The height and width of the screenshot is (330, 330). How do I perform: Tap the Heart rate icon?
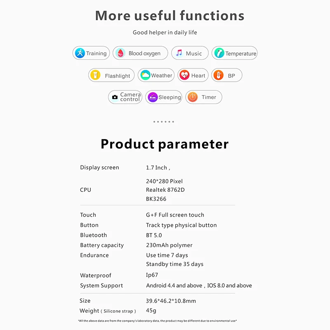pyautogui.click(x=184, y=75)
